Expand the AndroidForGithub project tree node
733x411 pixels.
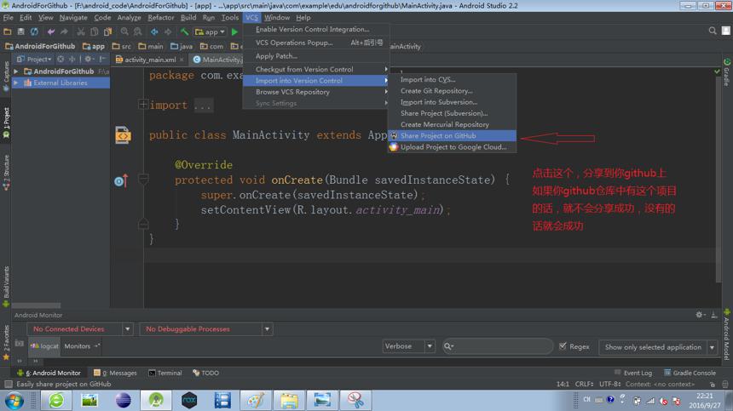(16, 71)
